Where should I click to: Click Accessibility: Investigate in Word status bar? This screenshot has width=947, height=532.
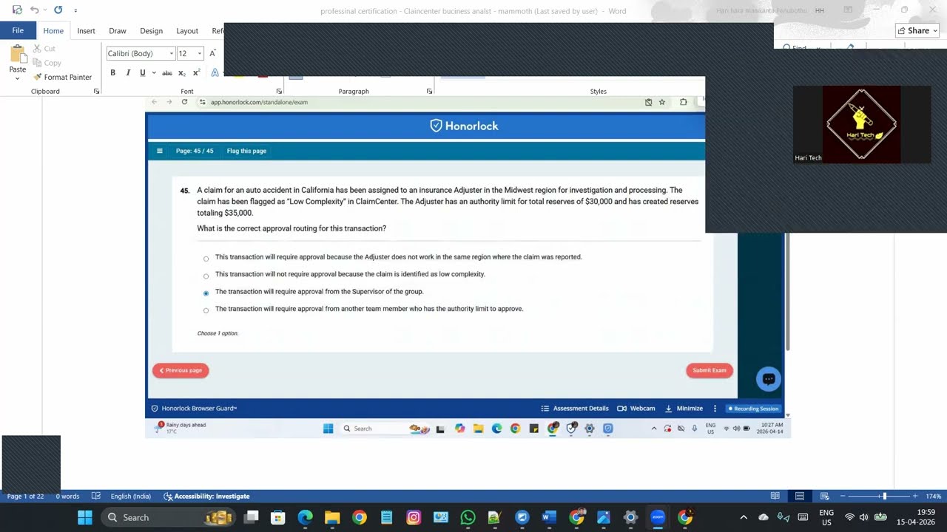[x=206, y=496]
